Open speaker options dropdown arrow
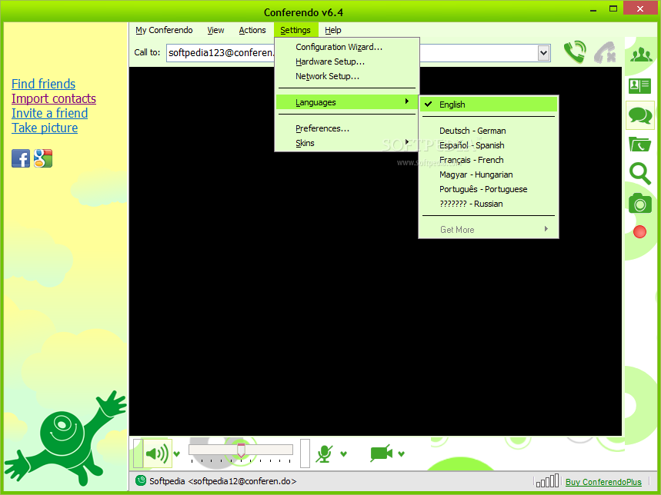 (177, 453)
